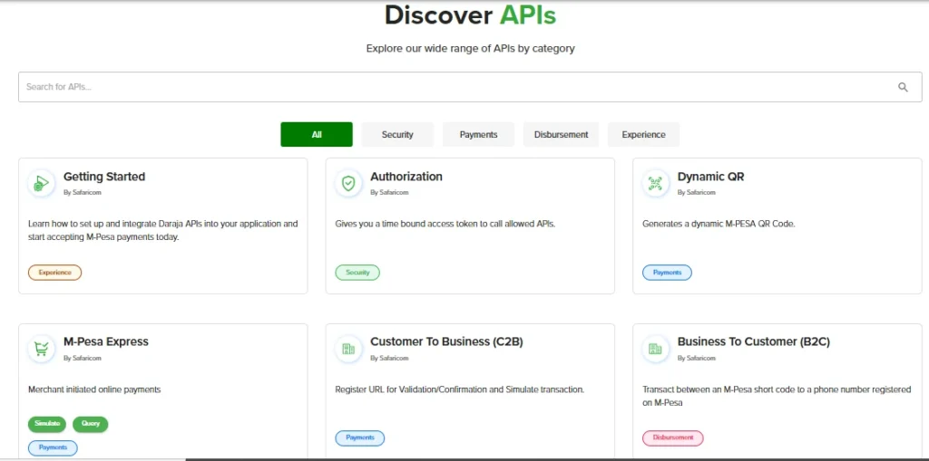Image resolution: width=929 pixels, height=461 pixels.
Task: Click 'Explore our wide range of APIs' subtitle
Action: pyautogui.click(x=471, y=49)
